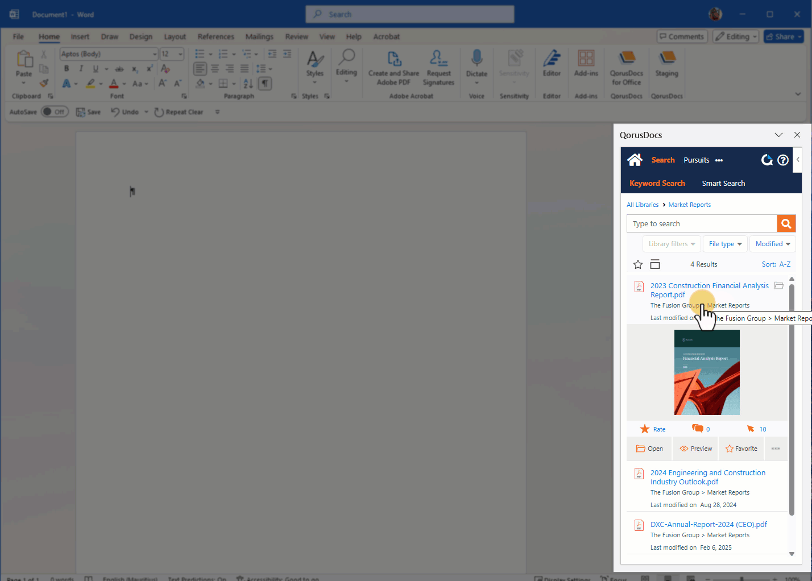Click the Sort: A-Z link
Image resolution: width=812 pixels, height=581 pixels.
(x=776, y=264)
